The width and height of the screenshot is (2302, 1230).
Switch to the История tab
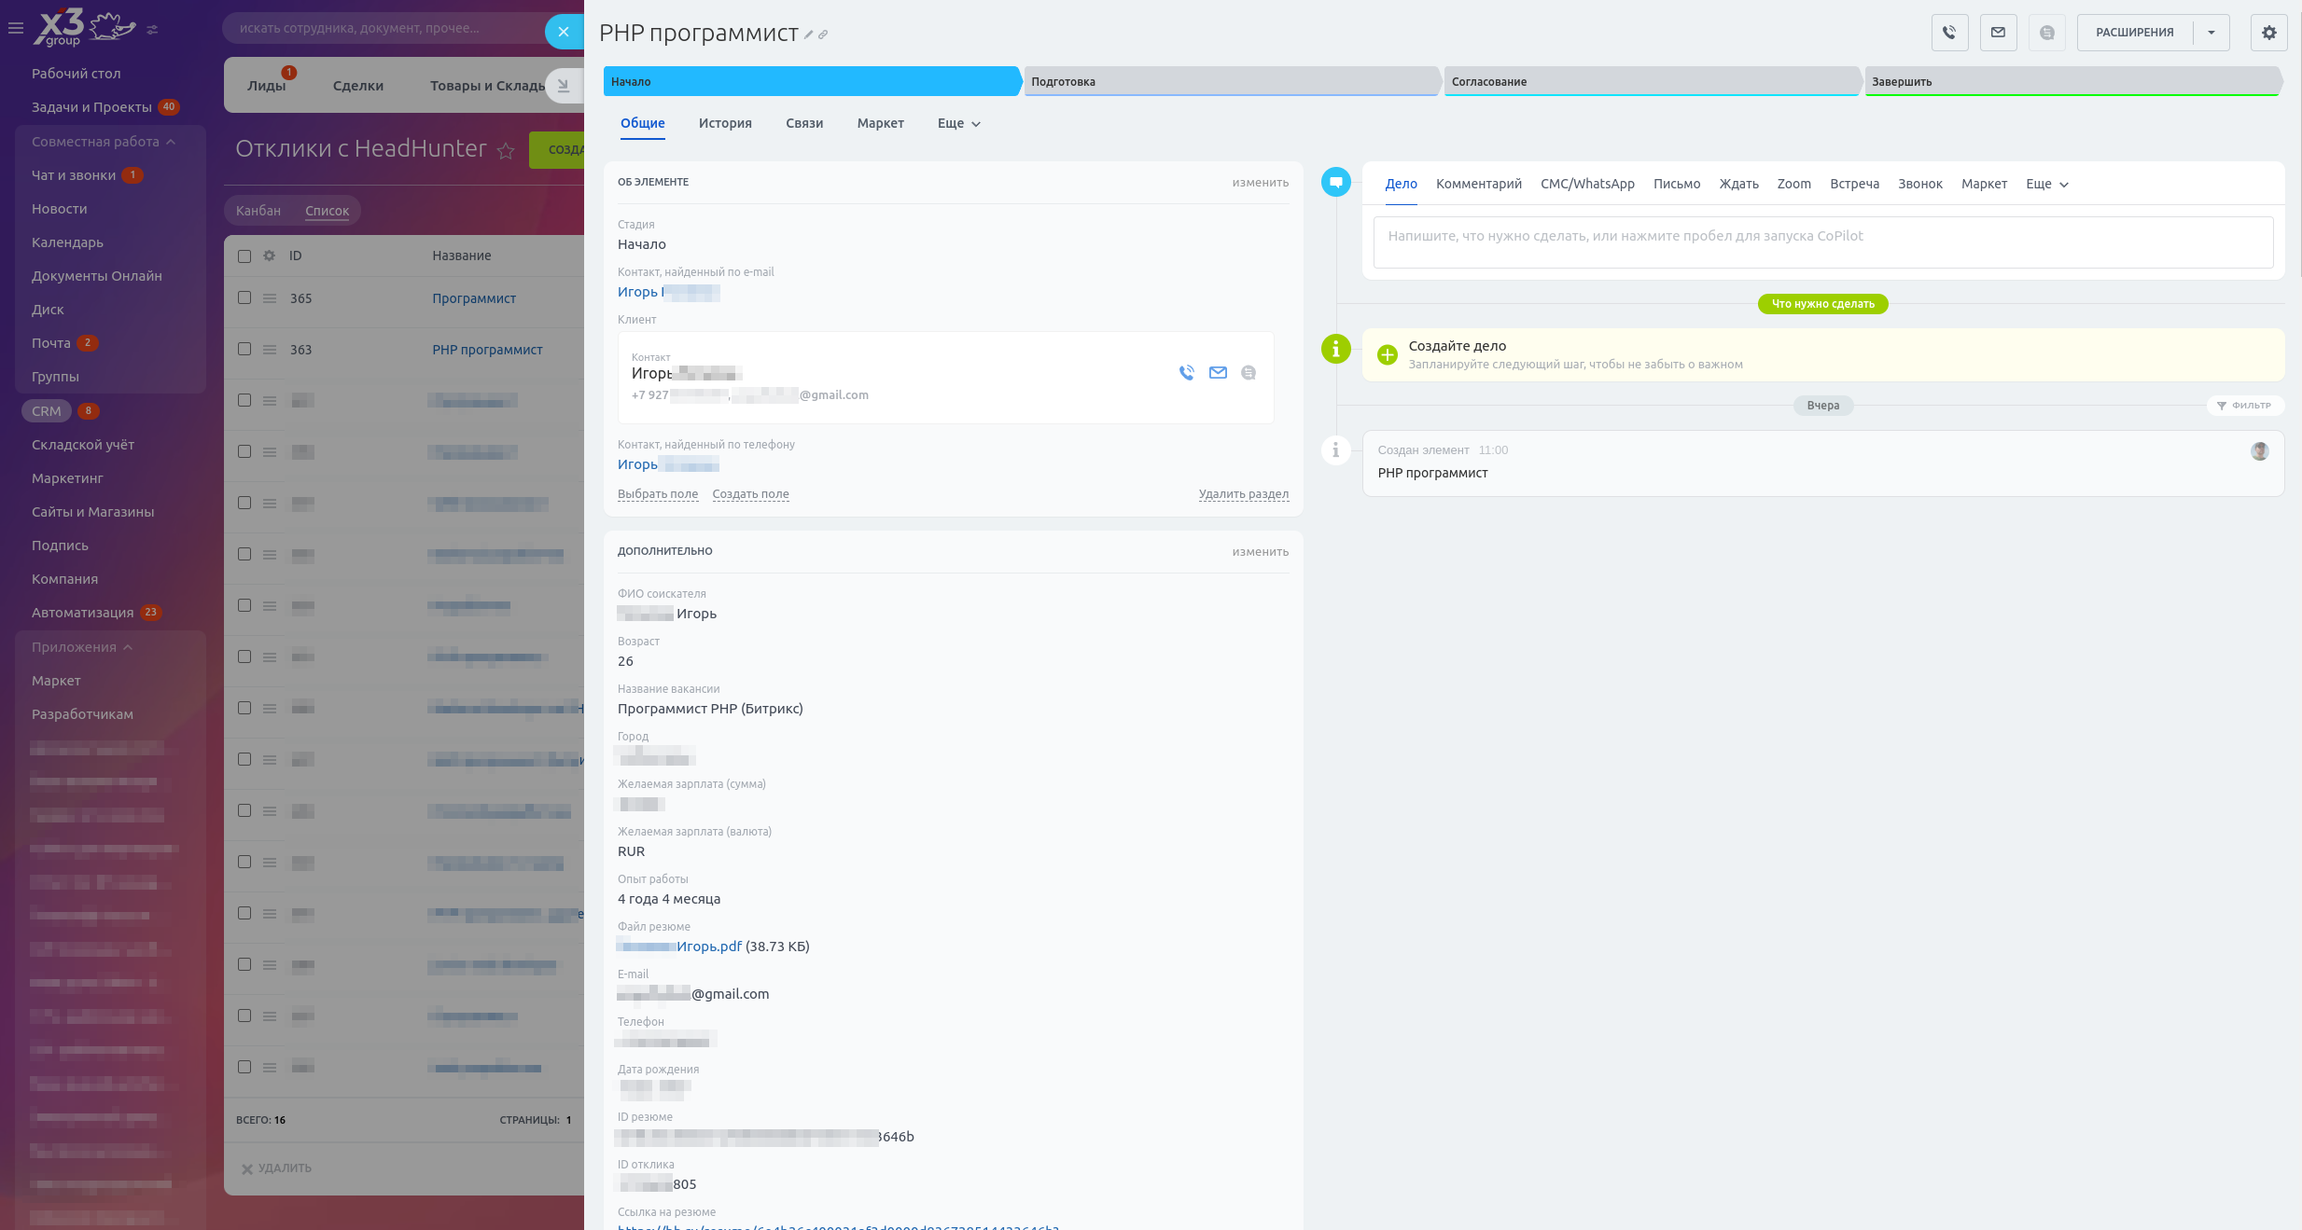click(x=725, y=124)
